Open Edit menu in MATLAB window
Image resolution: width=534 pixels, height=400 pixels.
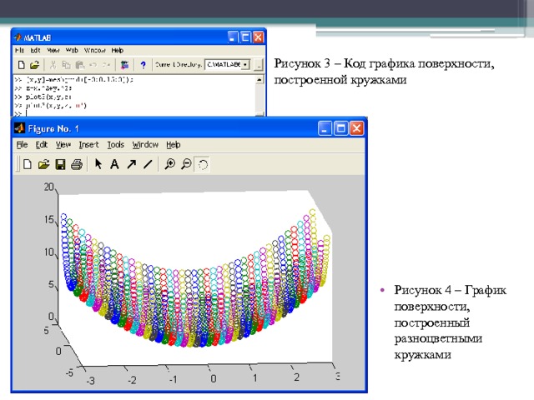[x=35, y=50]
